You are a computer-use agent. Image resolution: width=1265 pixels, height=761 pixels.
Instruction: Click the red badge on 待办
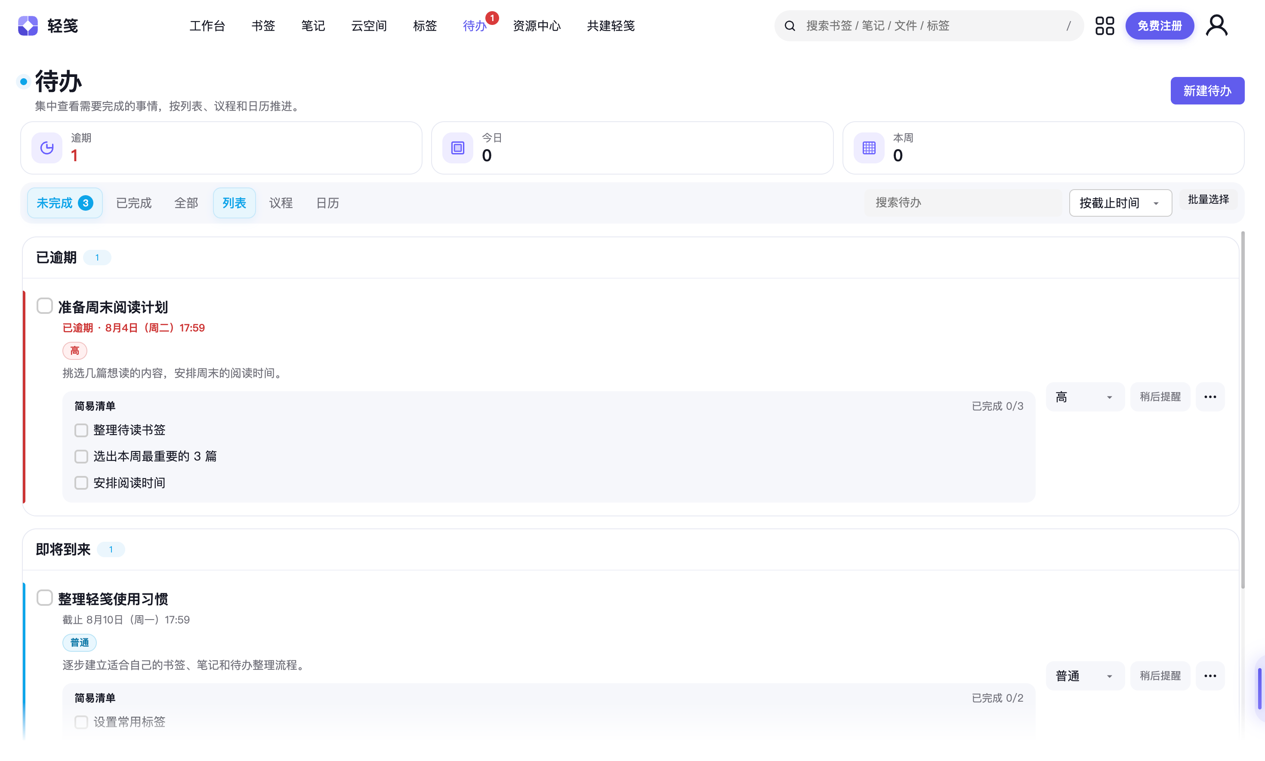coord(492,18)
